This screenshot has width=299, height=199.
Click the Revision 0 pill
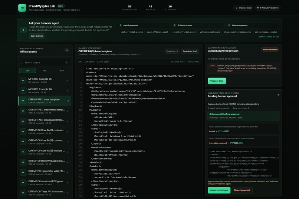172,51
